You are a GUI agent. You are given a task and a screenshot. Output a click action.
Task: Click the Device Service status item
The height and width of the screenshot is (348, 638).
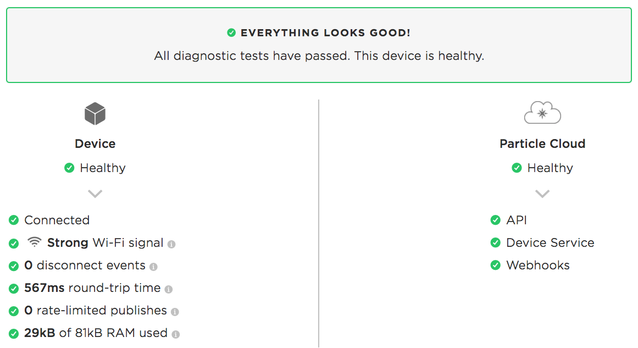pos(542,242)
